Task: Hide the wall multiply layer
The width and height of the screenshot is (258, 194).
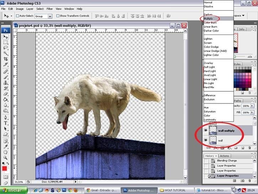Action: pyautogui.click(x=206, y=131)
